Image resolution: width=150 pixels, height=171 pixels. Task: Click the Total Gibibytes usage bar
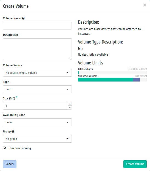click(112, 73)
